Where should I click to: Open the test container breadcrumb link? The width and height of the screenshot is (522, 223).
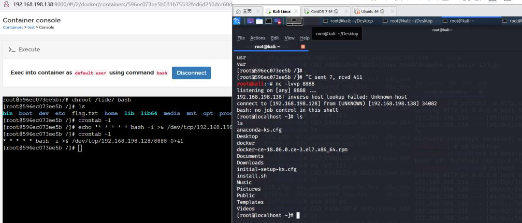(31, 28)
